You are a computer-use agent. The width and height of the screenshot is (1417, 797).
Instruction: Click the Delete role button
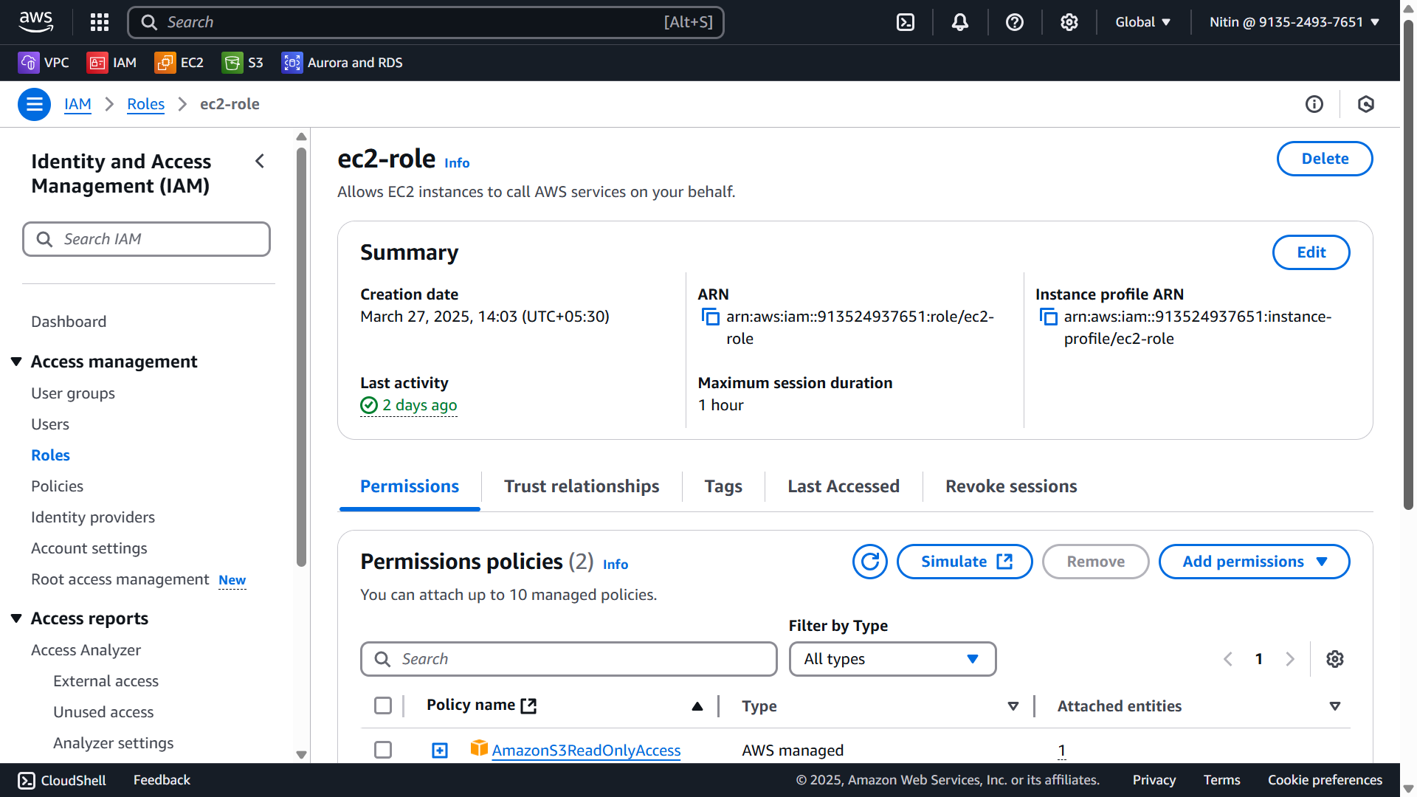click(1325, 159)
